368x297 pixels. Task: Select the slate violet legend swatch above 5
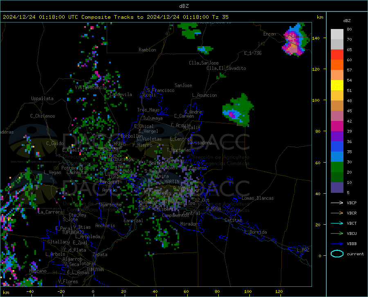337,187
